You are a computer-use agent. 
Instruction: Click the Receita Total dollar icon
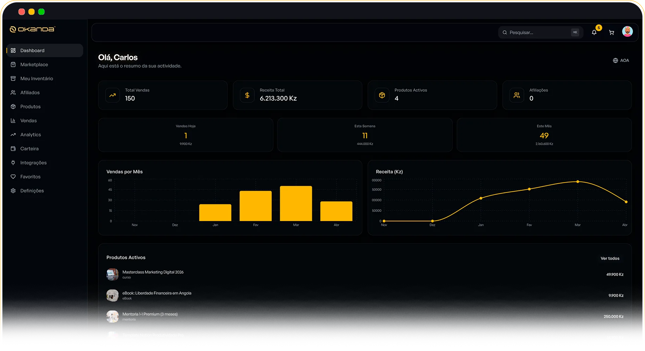247,95
